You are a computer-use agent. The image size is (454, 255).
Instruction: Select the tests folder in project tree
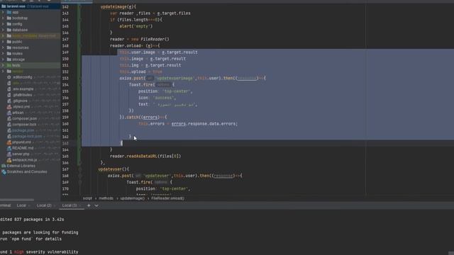click(30, 65)
